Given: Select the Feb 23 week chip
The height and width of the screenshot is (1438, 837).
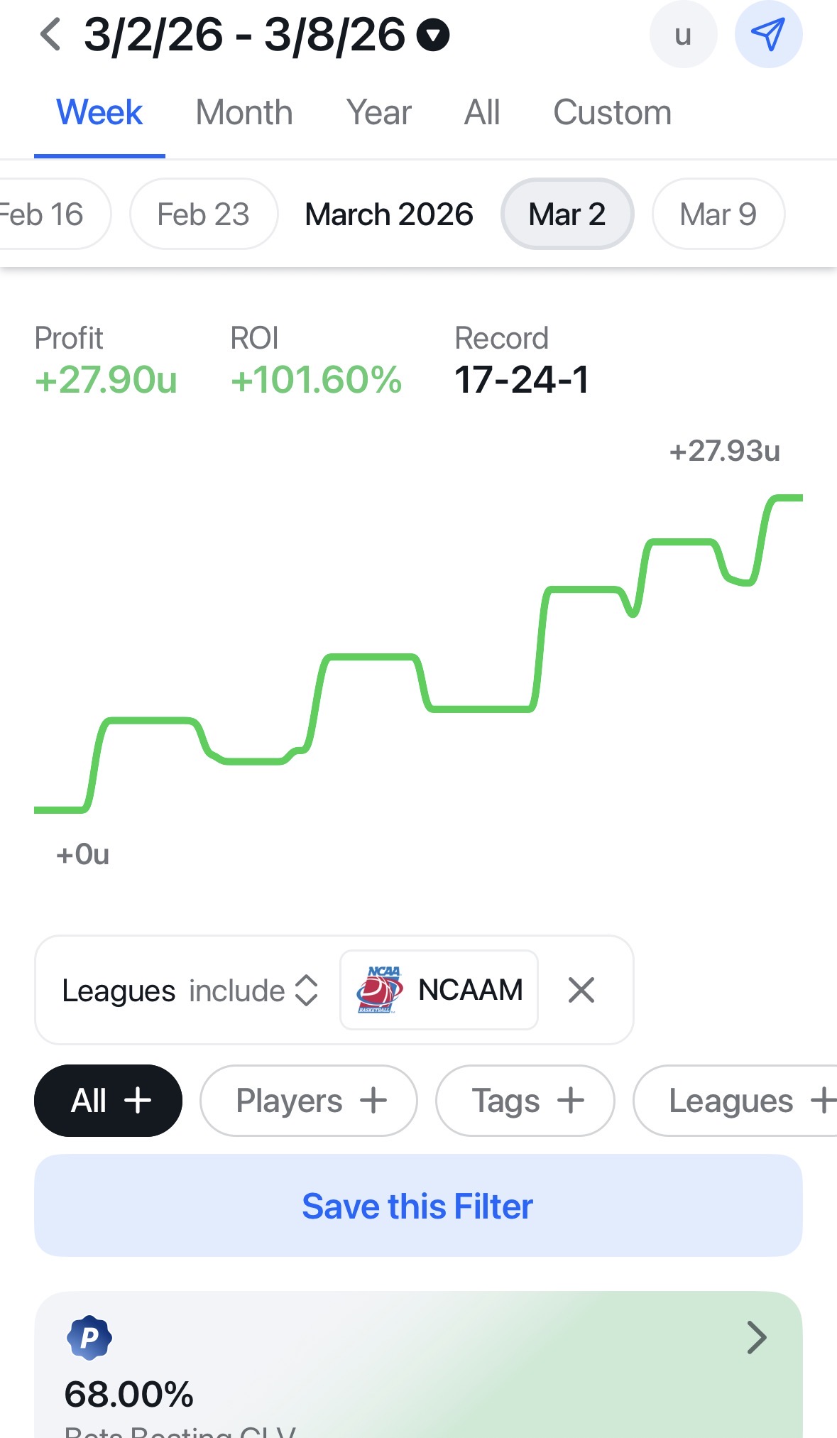Looking at the screenshot, I should pos(203,214).
